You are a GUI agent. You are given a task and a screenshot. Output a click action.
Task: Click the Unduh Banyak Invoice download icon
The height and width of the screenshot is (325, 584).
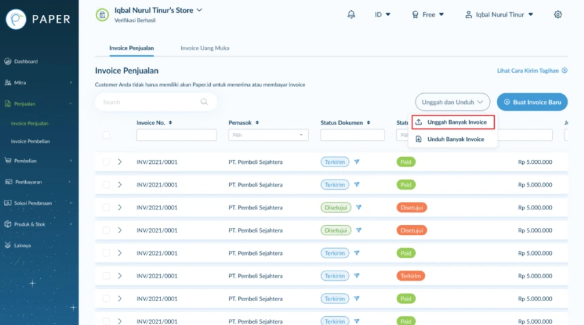click(x=419, y=139)
